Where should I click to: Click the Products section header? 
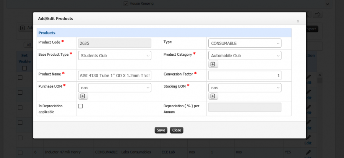point(164,33)
